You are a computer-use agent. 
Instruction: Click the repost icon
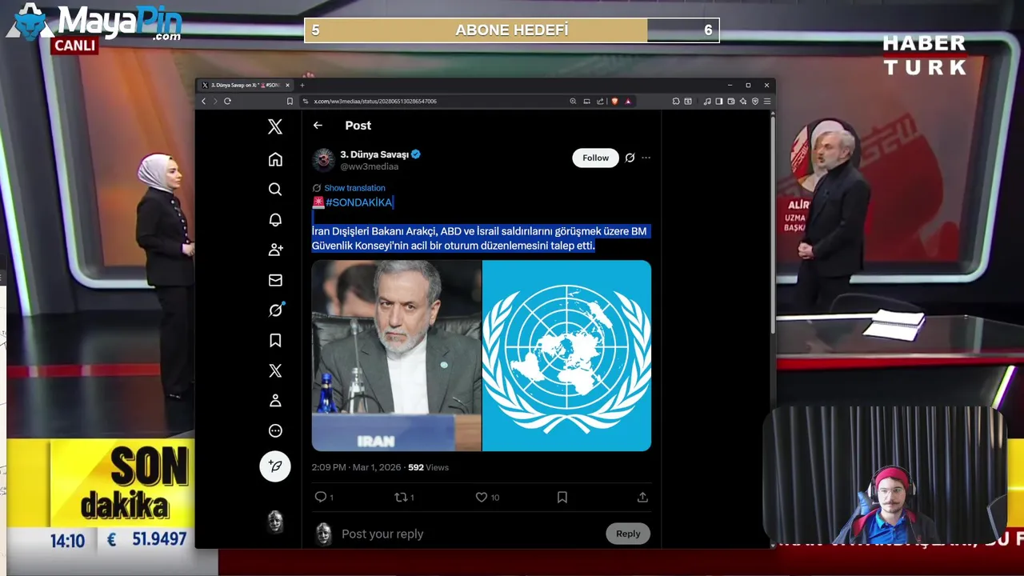[401, 497]
